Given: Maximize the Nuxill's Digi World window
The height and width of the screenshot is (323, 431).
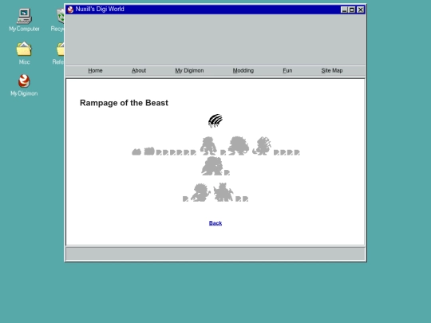Looking at the screenshot, I should [351, 10].
